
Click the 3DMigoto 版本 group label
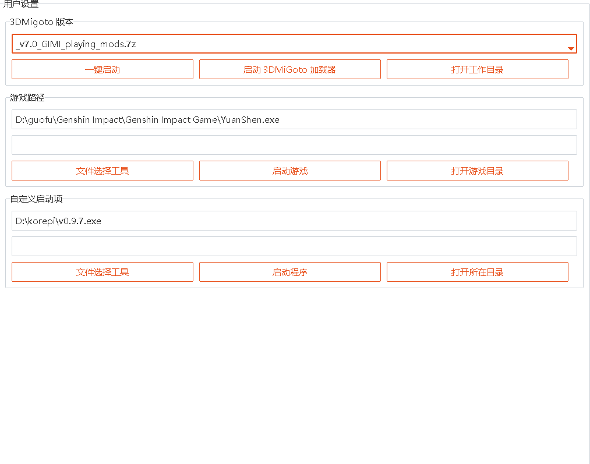pyautogui.click(x=41, y=22)
